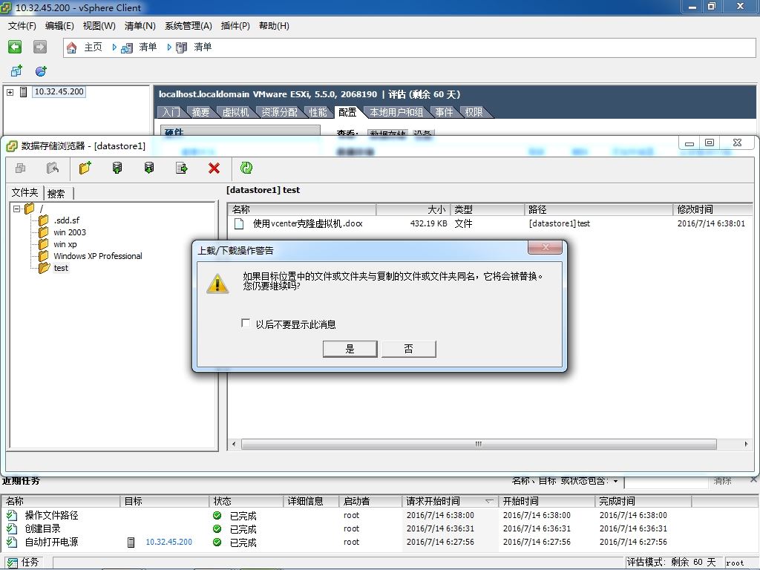The width and height of the screenshot is (760, 570).
Task: Click the 10.32.45.200 target link in tasks
Action: click(x=168, y=542)
